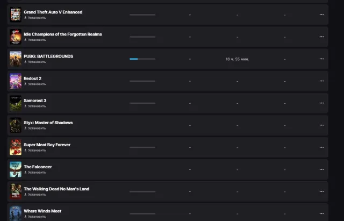Open three-dot menu for The Walking Dead

tap(321, 191)
